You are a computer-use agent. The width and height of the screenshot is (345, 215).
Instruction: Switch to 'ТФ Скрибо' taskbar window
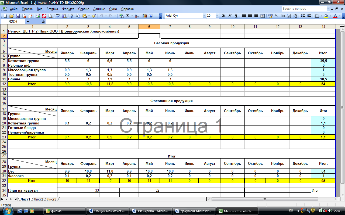coord(151,211)
